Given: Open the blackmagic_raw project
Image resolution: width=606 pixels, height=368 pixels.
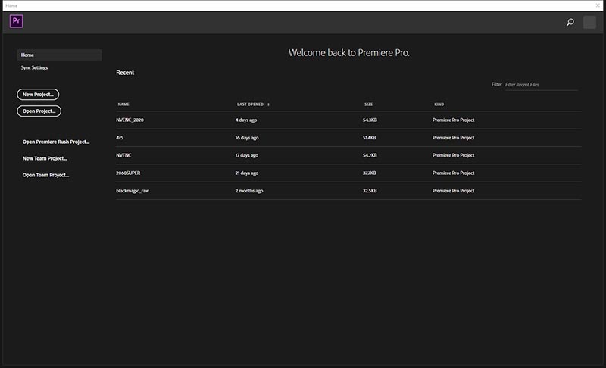Looking at the screenshot, I should 133,191.
